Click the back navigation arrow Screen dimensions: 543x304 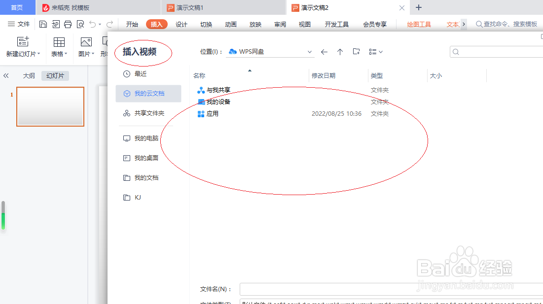coord(324,51)
